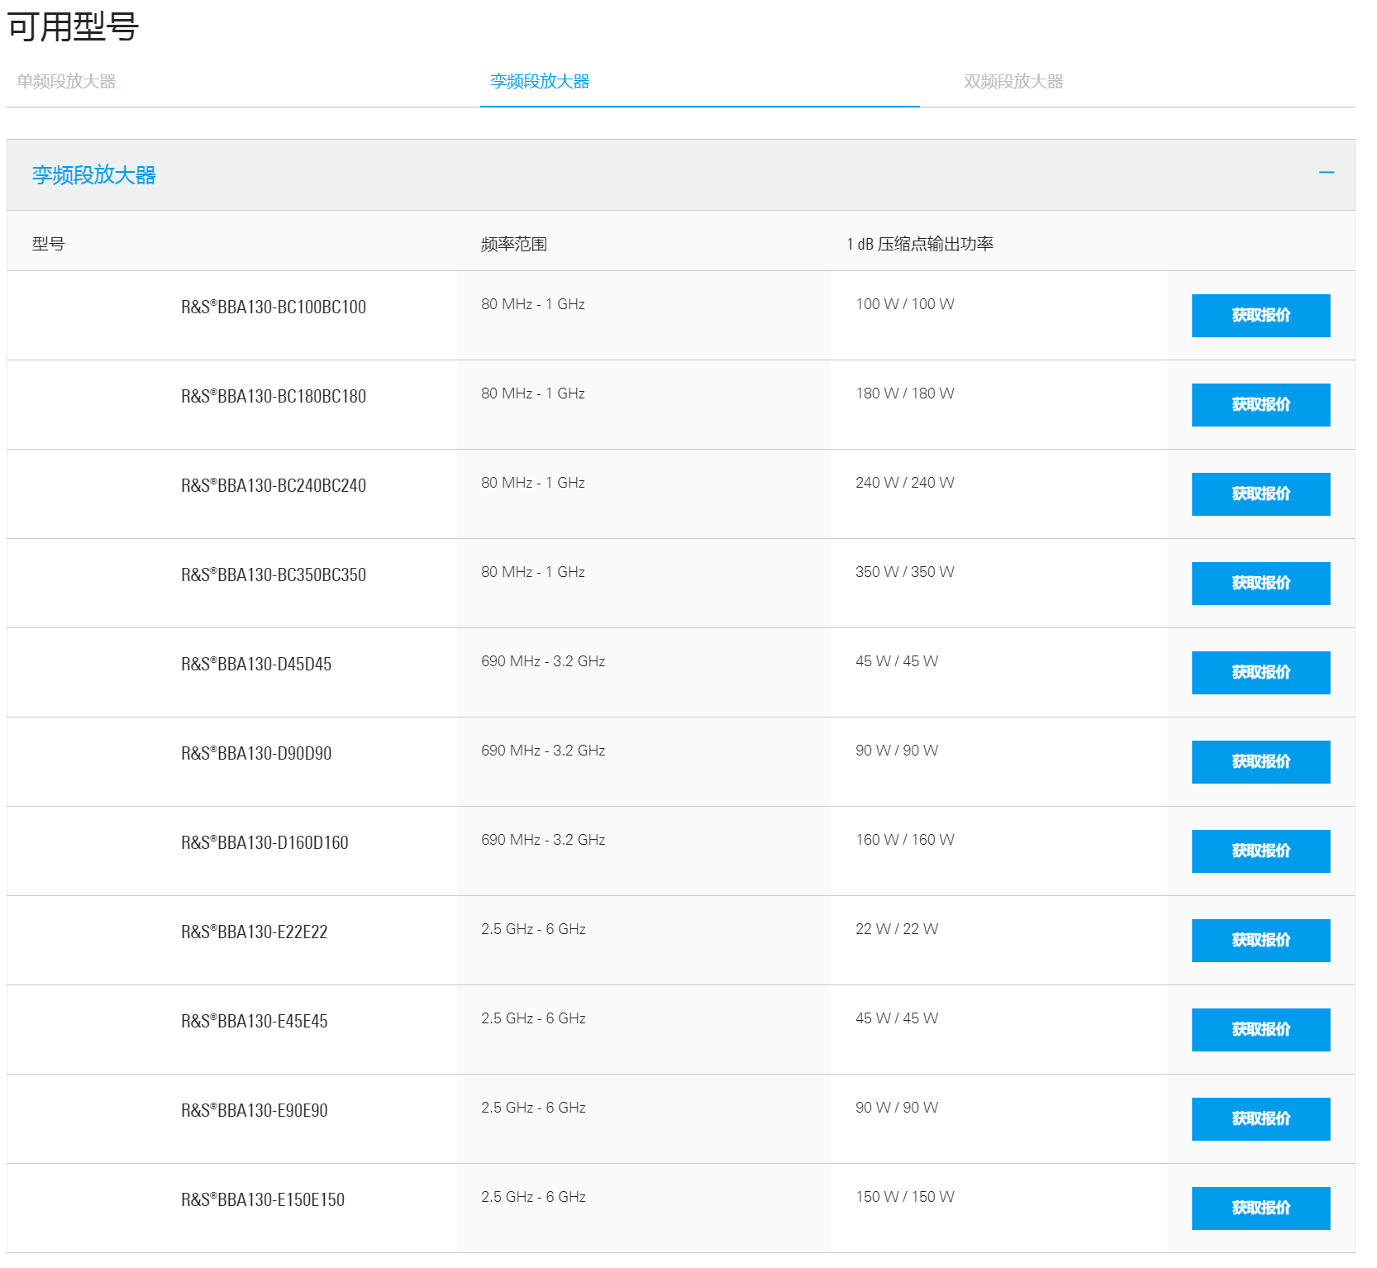The height and width of the screenshot is (1268, 1377).
Task: Select model name R&S BBA130-D45D45
Action: (x=256, y=664)
